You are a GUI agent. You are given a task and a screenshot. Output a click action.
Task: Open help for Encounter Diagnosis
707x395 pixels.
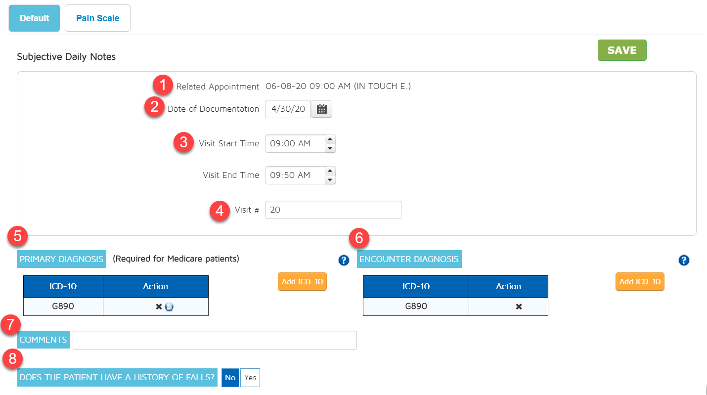click(684, 261)
